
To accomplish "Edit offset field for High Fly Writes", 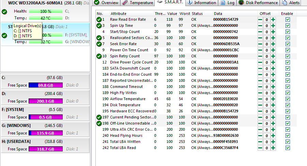I will click(266, 93).
